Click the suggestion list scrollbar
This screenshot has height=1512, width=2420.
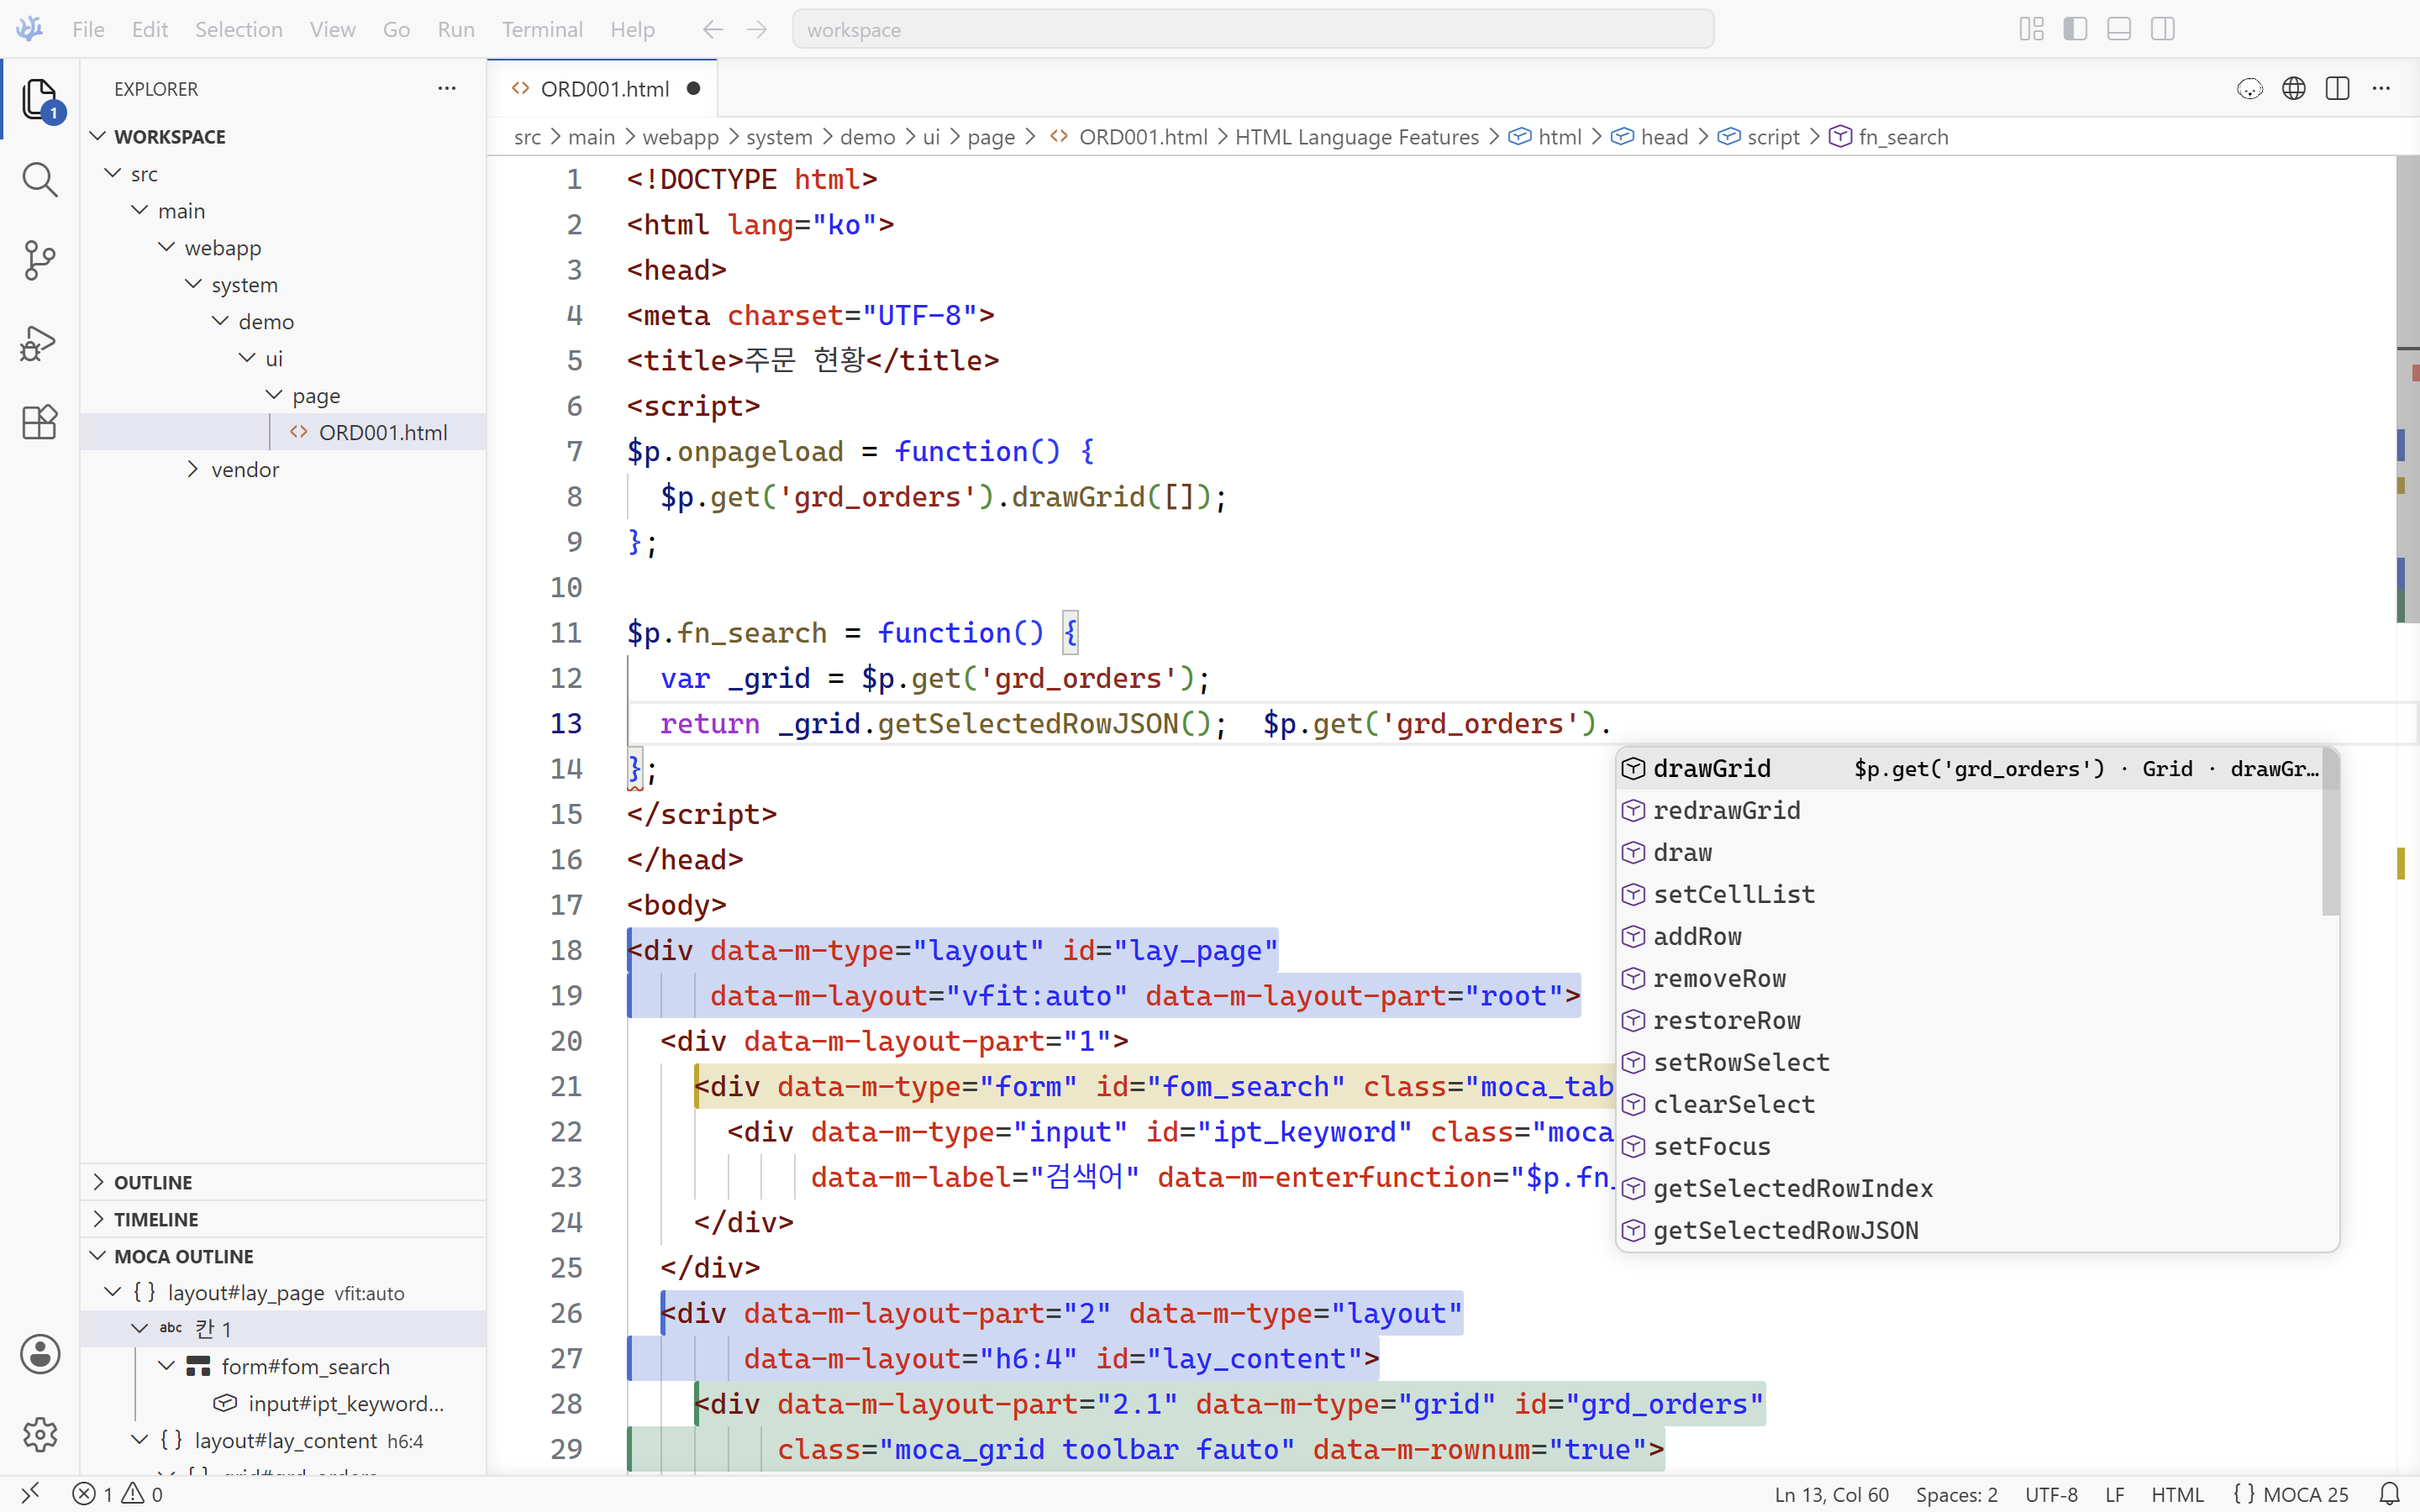pyautogui.click(x=2330, y=832)
